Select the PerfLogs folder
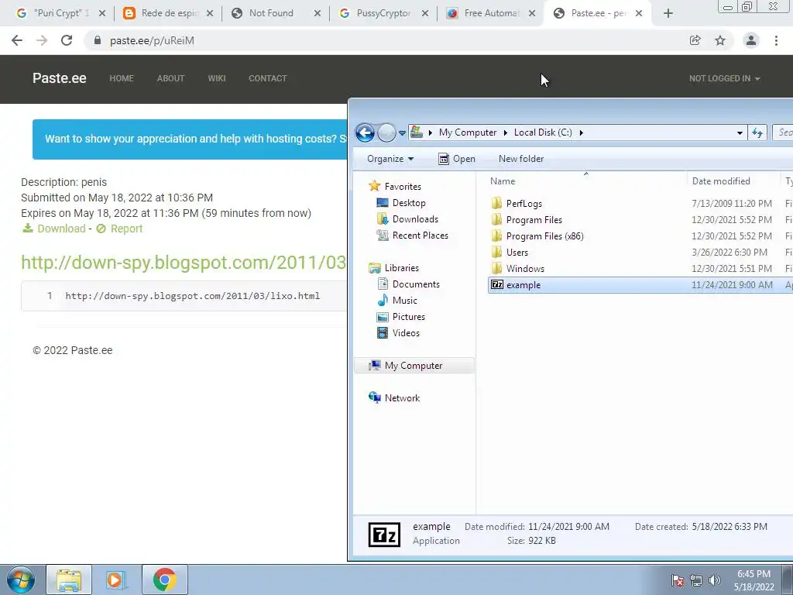This screenshot has width=793, height=595. pyautogui.click(x=524, y=204)
